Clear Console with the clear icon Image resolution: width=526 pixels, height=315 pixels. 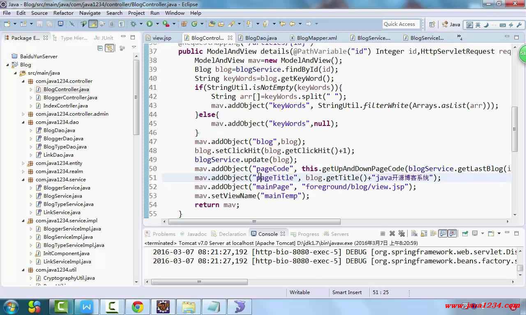(414, 234)
